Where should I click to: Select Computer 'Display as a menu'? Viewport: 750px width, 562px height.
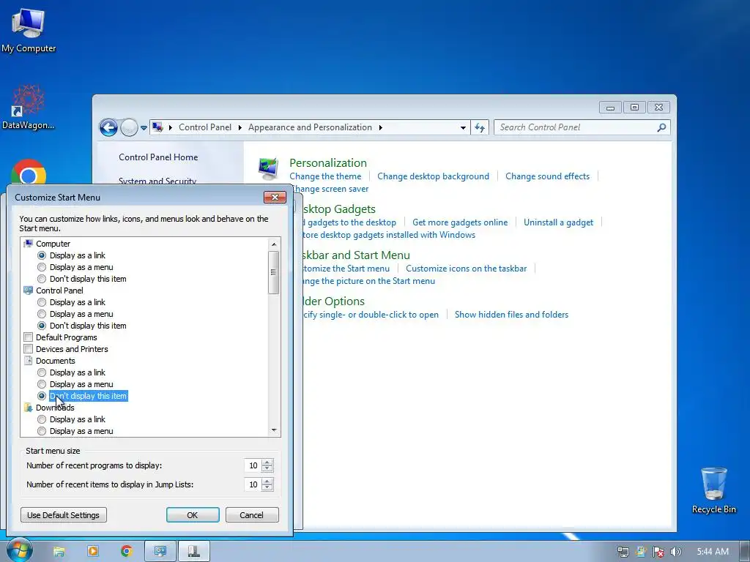point(42,267)
